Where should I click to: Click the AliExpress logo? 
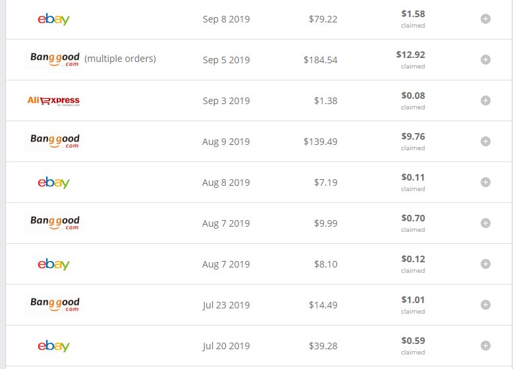click(x=53, y=101)
